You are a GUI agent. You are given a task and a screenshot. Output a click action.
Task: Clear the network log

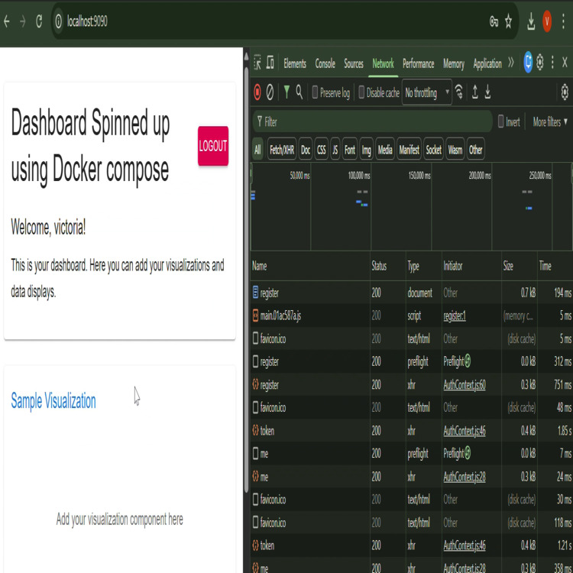[x=270, y=92]
